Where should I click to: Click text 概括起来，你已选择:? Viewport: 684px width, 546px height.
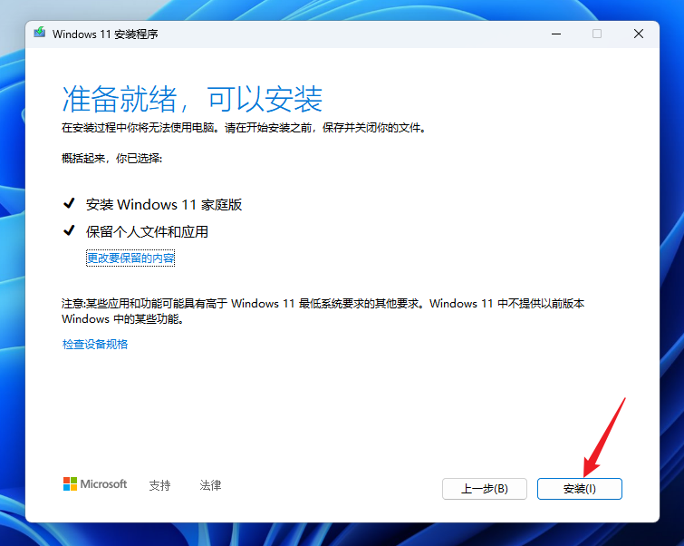point(111,158)
